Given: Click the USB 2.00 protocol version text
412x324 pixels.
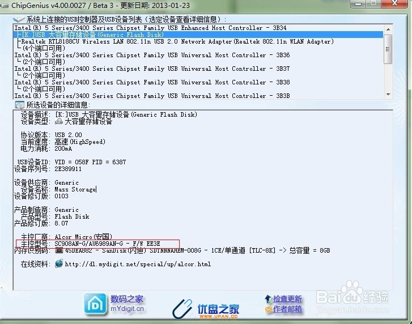Looking at the screenshot, I should point(69,135).
